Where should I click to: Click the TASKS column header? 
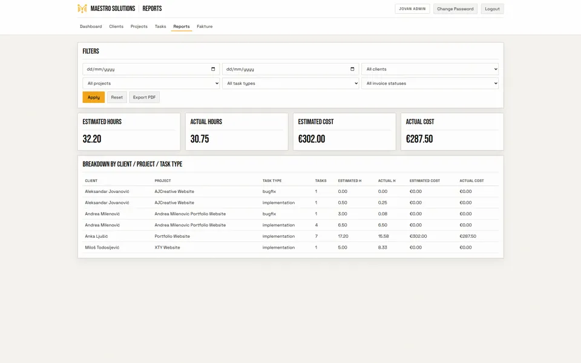pyautogui.click(x=321, y=181)
